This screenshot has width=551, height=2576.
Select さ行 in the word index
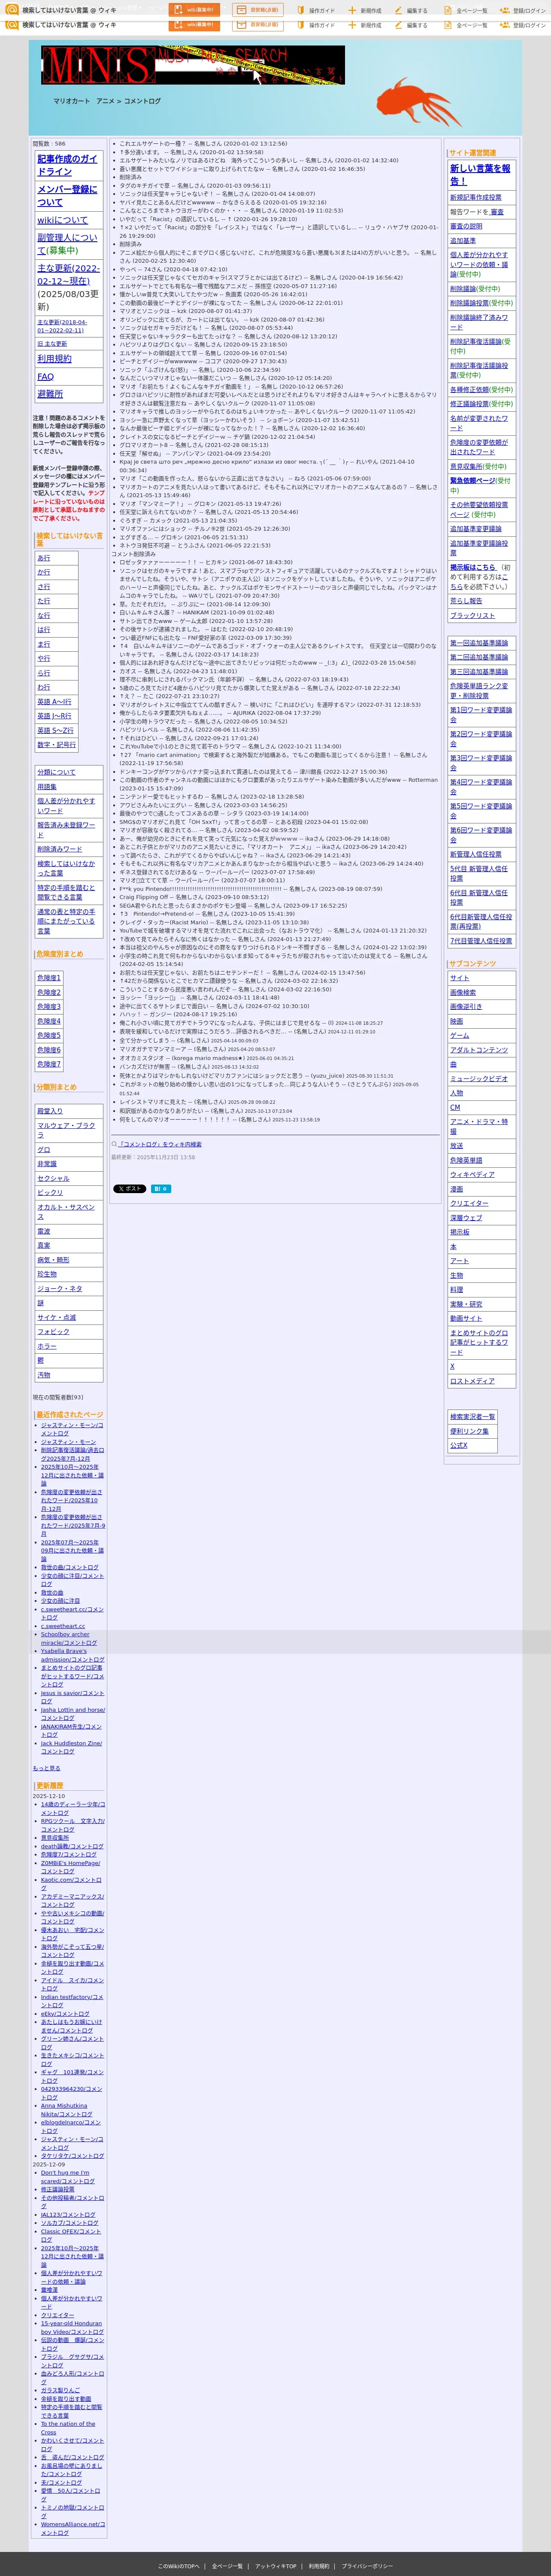coord(44,587)
